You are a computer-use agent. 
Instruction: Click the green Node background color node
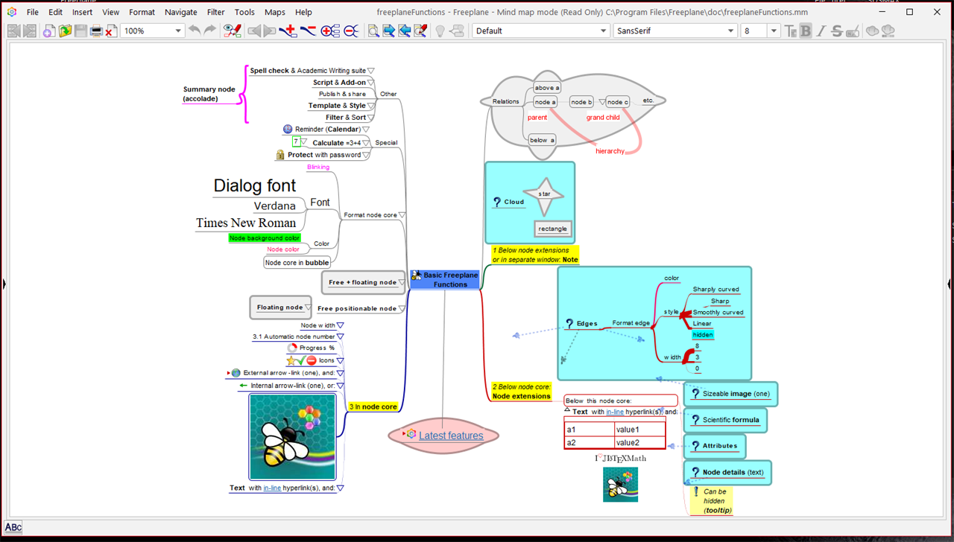tap(265, 238)
